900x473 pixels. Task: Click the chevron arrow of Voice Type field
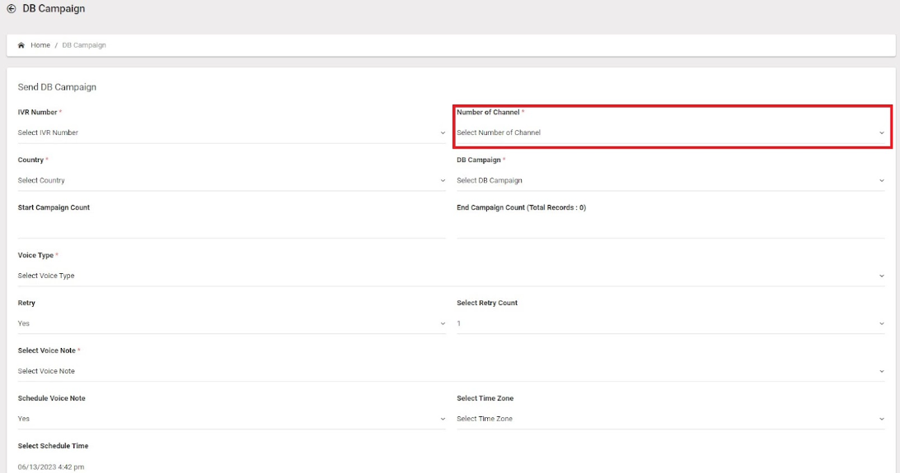(882, 276)
